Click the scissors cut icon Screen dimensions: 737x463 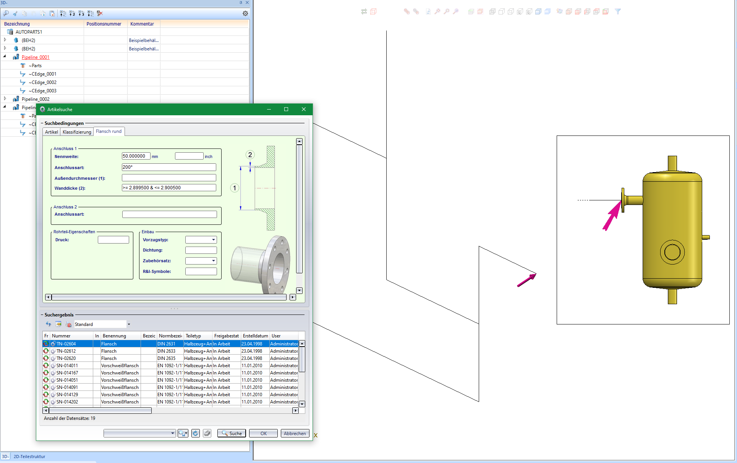coord(15,13)
